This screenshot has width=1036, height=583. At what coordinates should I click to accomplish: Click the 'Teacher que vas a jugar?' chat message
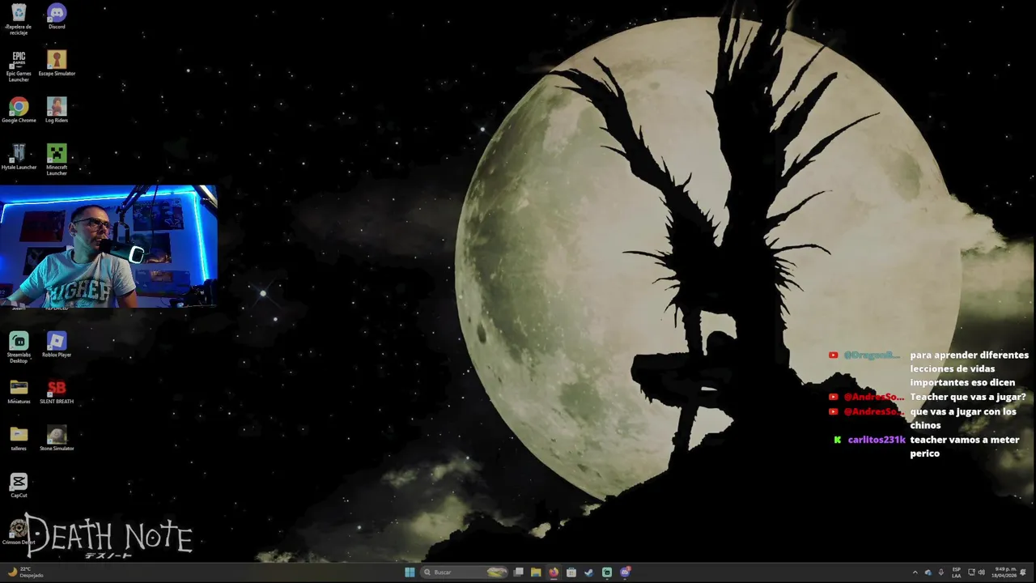coord(968,397)
